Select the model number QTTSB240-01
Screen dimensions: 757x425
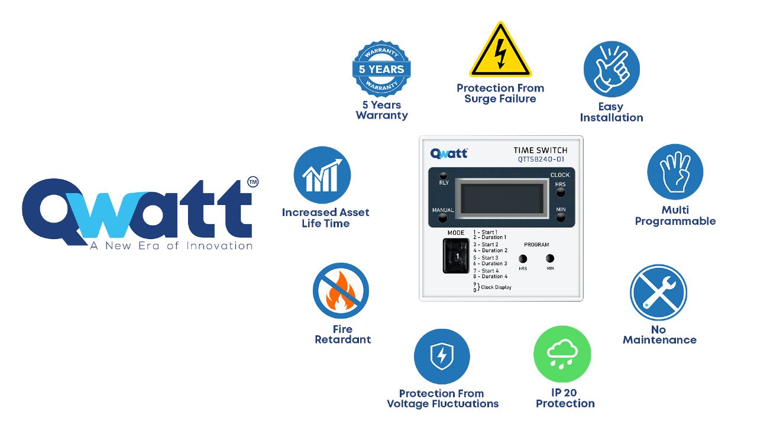pyautogui.click(x=541, y=160)
